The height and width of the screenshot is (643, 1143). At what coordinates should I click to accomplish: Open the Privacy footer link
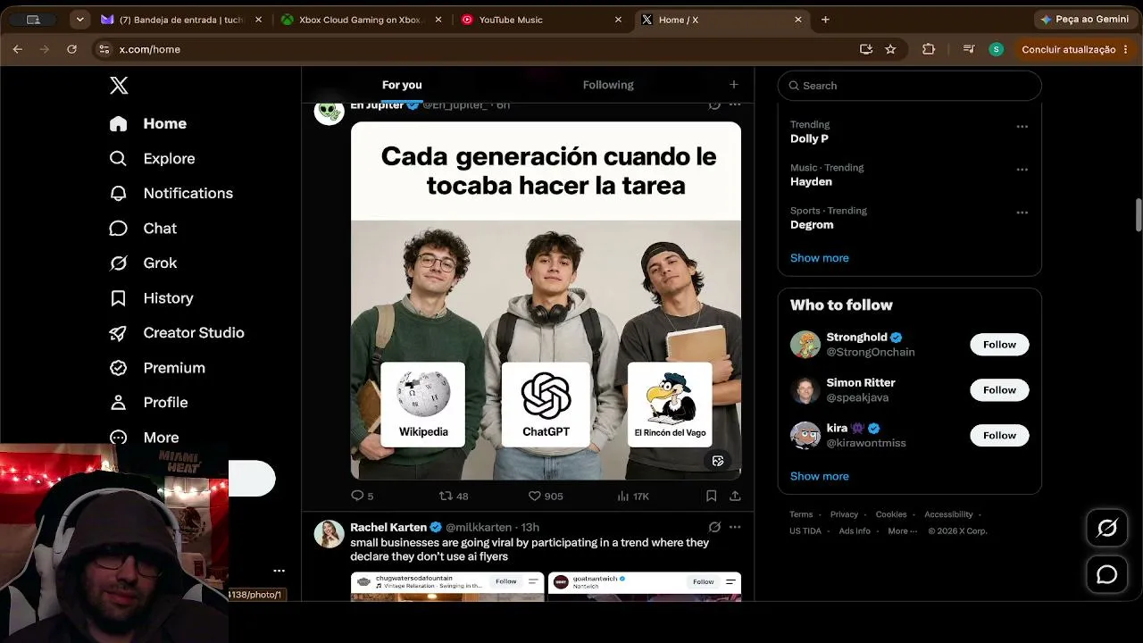point(844,514)
